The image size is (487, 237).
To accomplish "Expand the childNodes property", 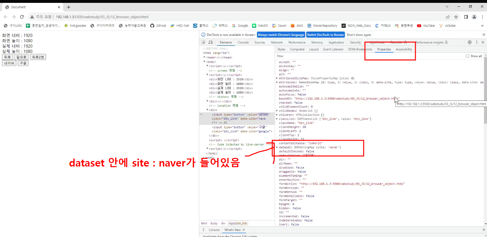I will (x=277, y=111).
